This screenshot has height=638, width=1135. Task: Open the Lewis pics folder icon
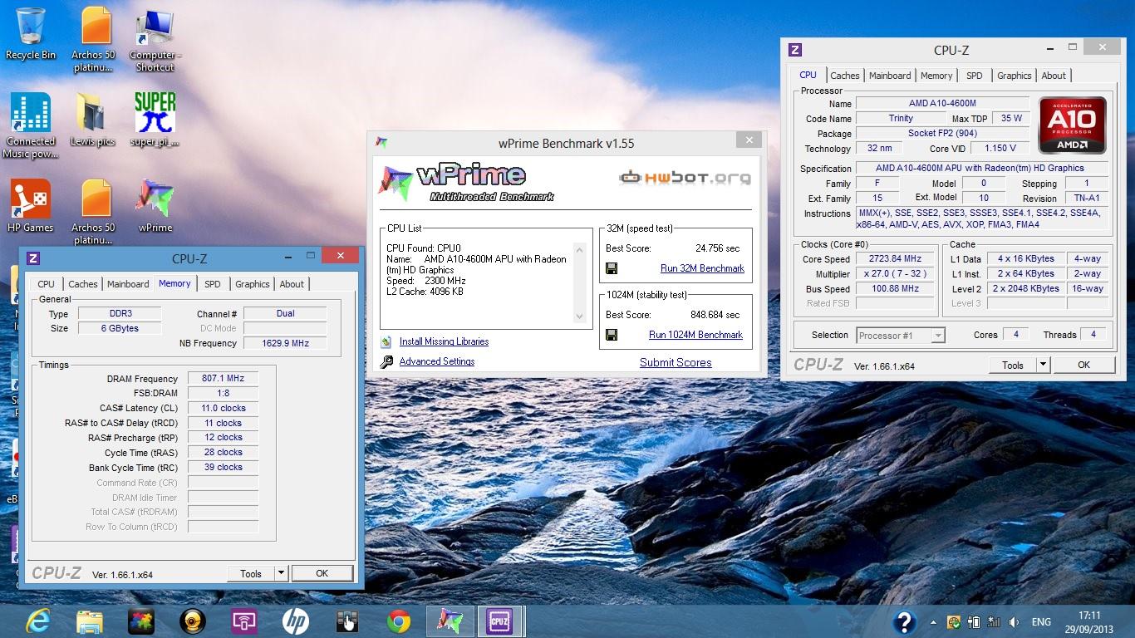pyautogui.click(x=92, y=119)
